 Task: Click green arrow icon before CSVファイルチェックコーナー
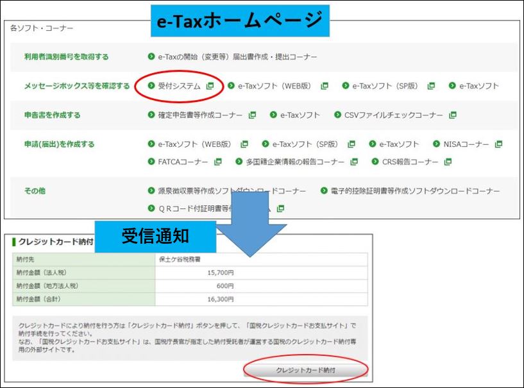[337, 115]
